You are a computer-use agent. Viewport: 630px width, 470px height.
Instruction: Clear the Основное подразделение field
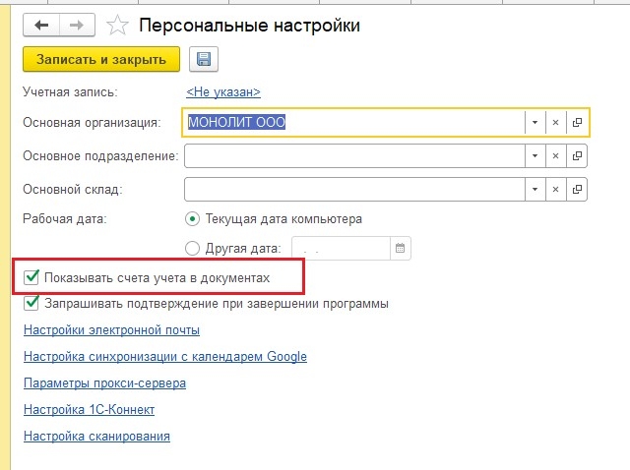click(555, 156)
